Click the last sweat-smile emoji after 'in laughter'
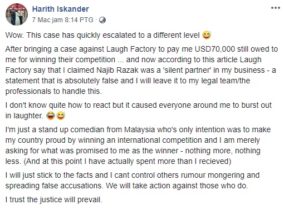 (61, 116)
